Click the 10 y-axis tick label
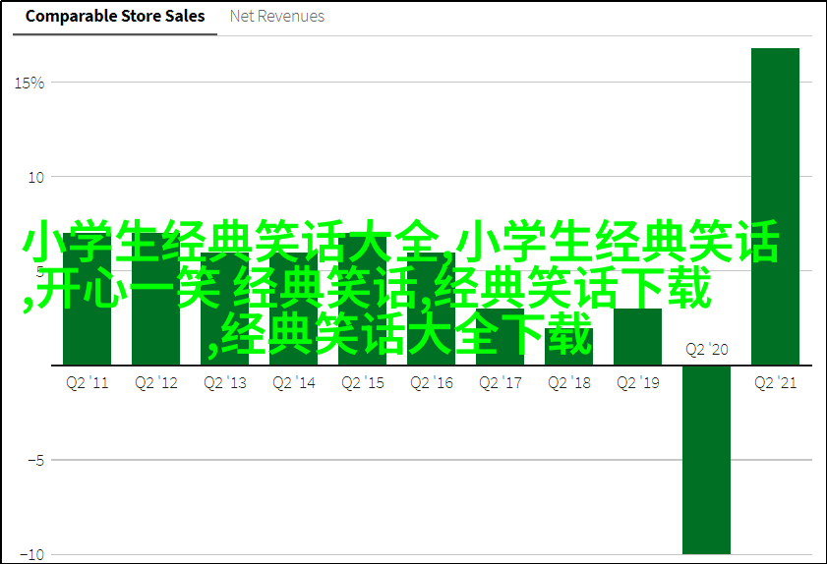Screen dimensions: 827x564 click(x=35, y=177)
